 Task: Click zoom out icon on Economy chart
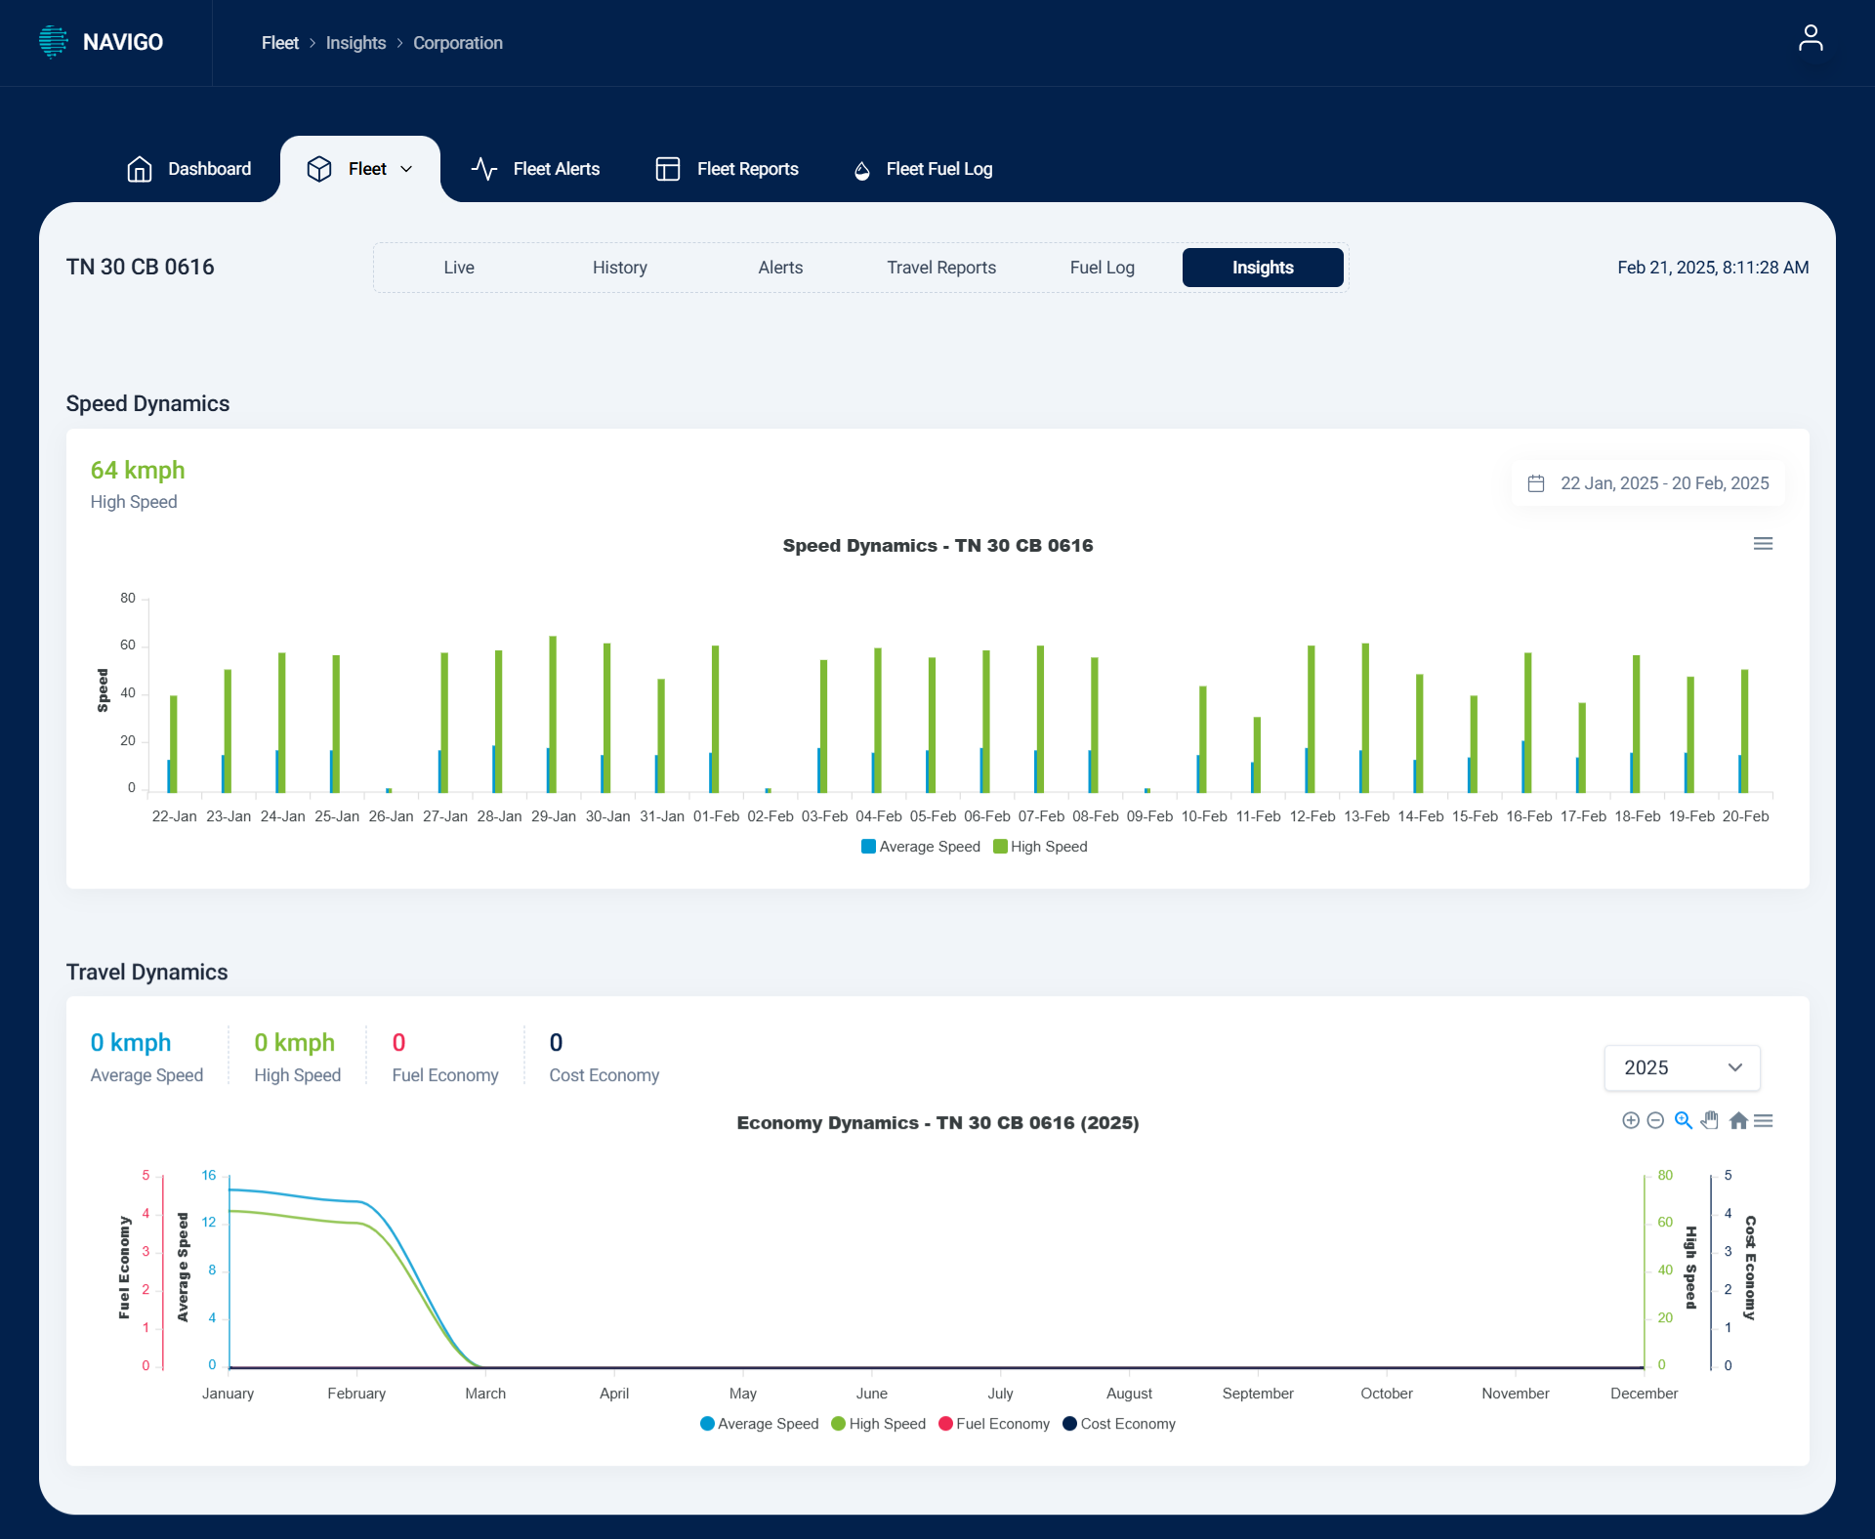point(1655,1120)
